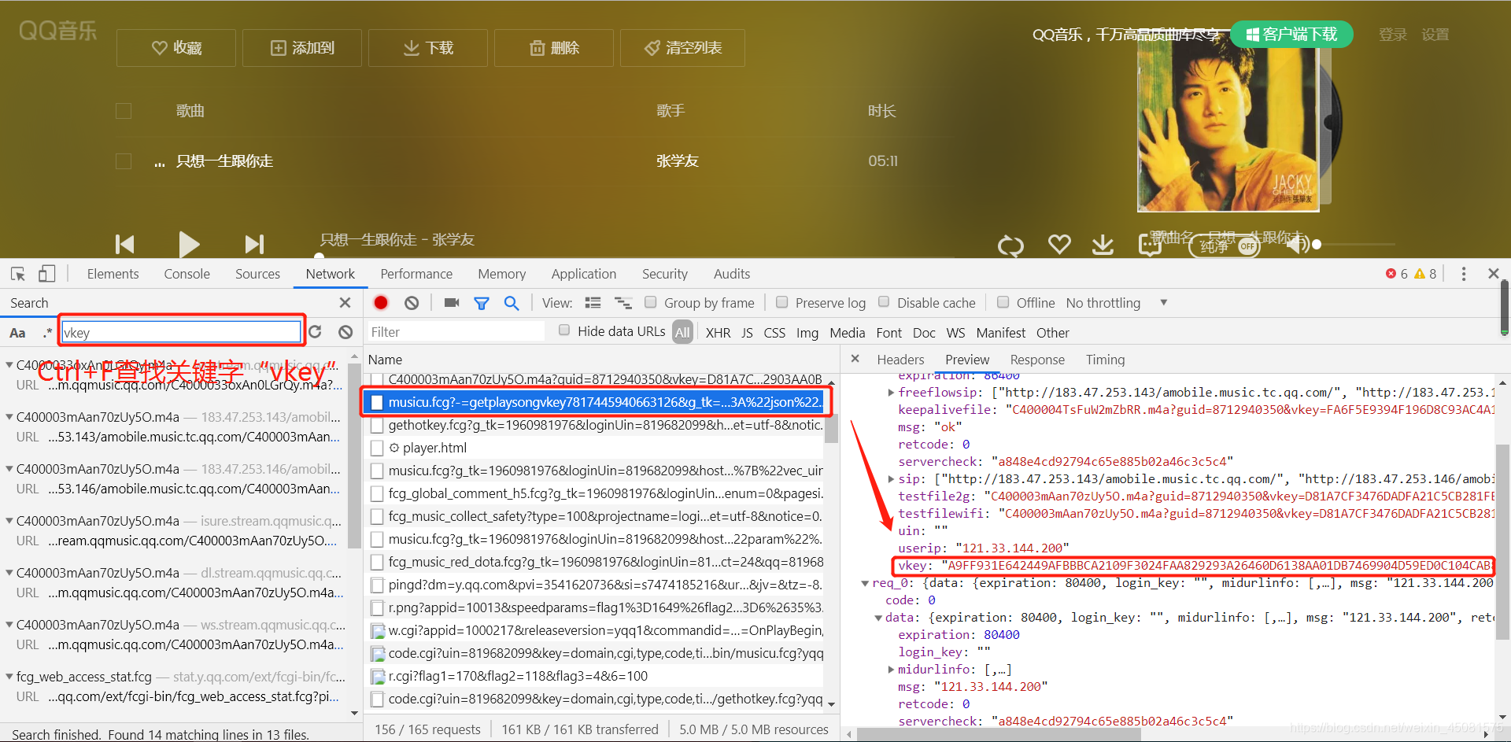
Task: Close the request details pane
Action: 855,359
